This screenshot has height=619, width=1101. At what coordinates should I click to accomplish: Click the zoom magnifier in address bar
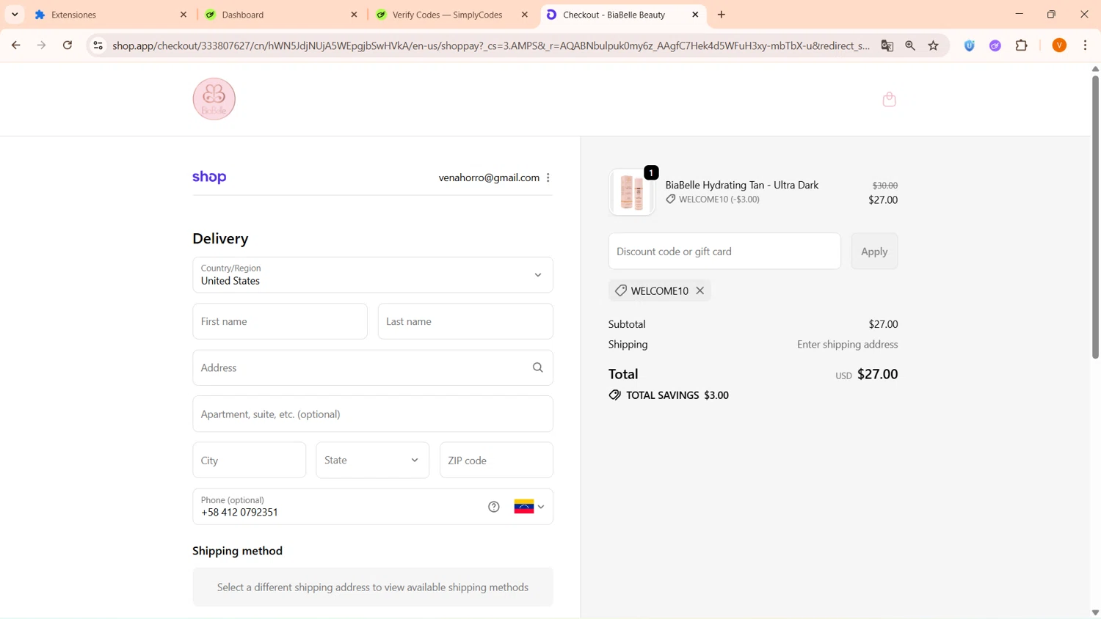coord(910,45)
